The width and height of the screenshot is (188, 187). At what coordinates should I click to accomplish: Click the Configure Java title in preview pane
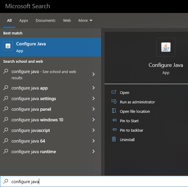pos(166,65)
